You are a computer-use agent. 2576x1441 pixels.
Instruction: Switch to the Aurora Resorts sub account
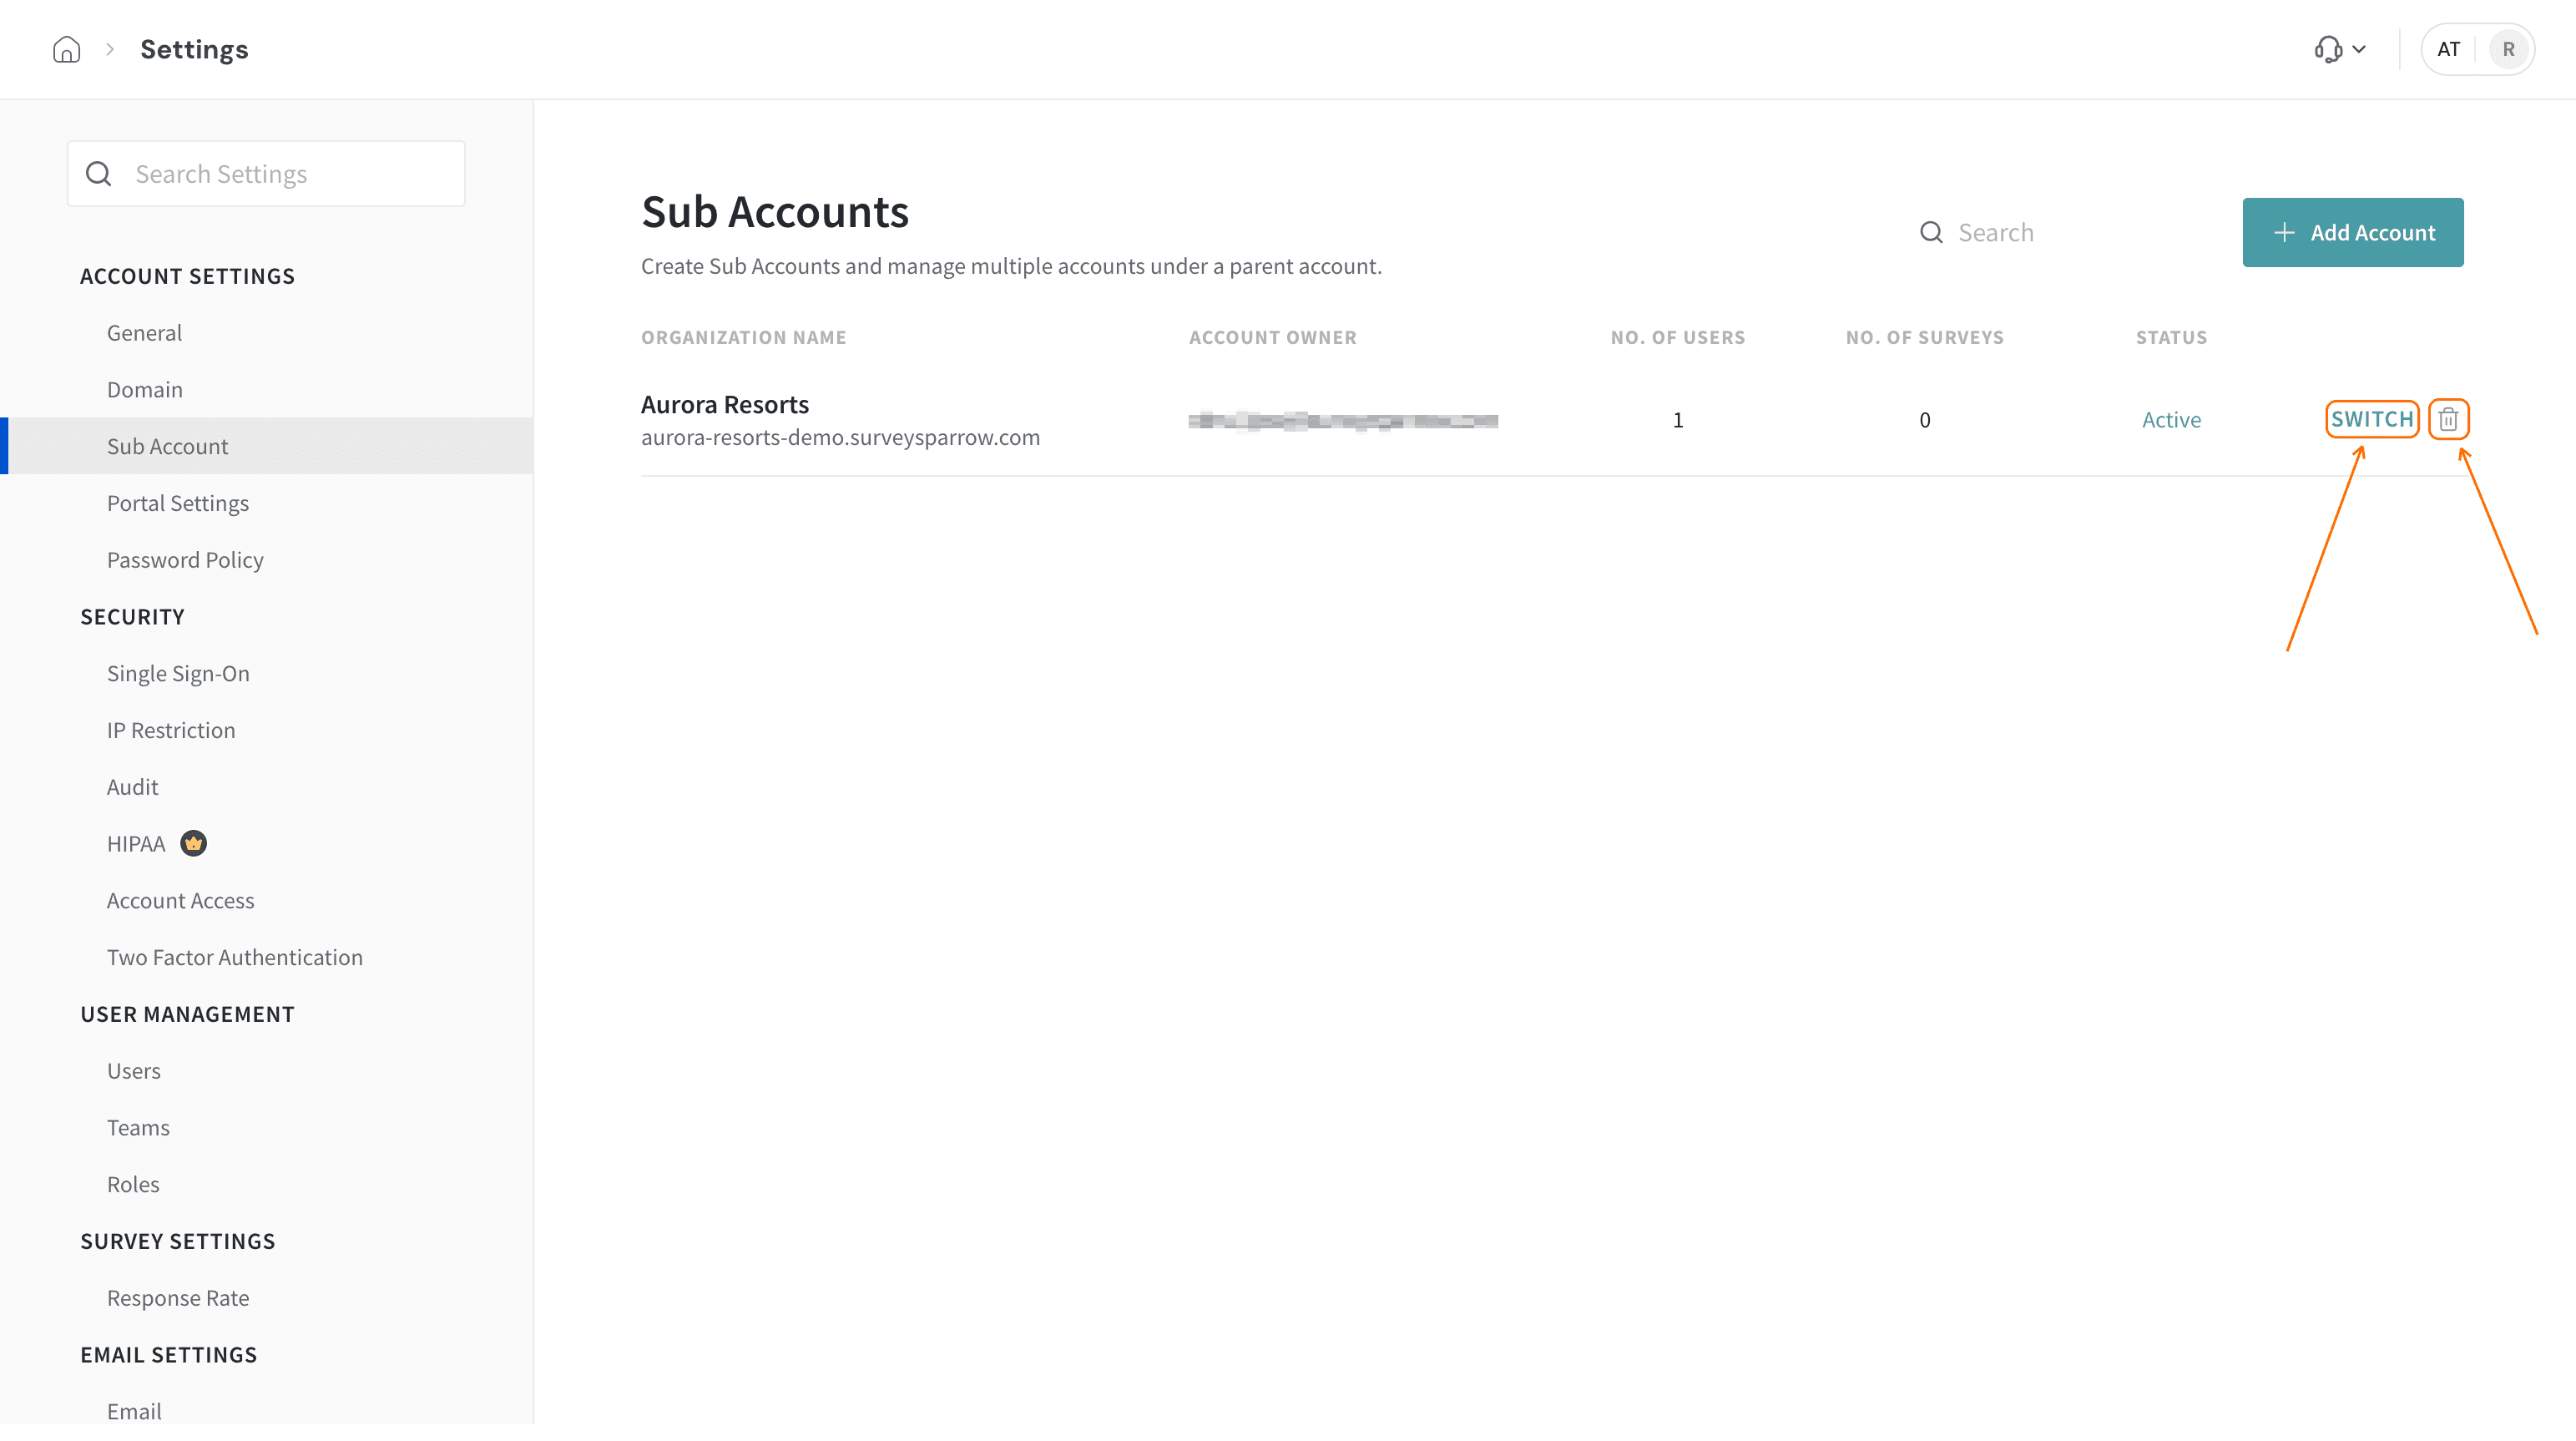pyautogui.click(x=2372, y=419)
